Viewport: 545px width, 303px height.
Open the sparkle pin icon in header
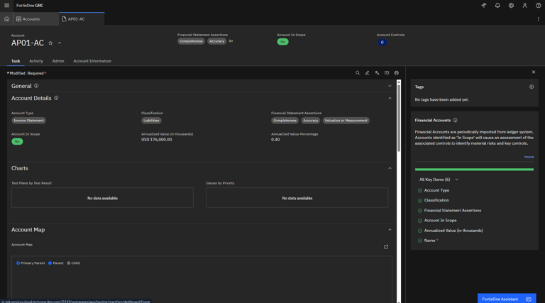pos(484,5)
